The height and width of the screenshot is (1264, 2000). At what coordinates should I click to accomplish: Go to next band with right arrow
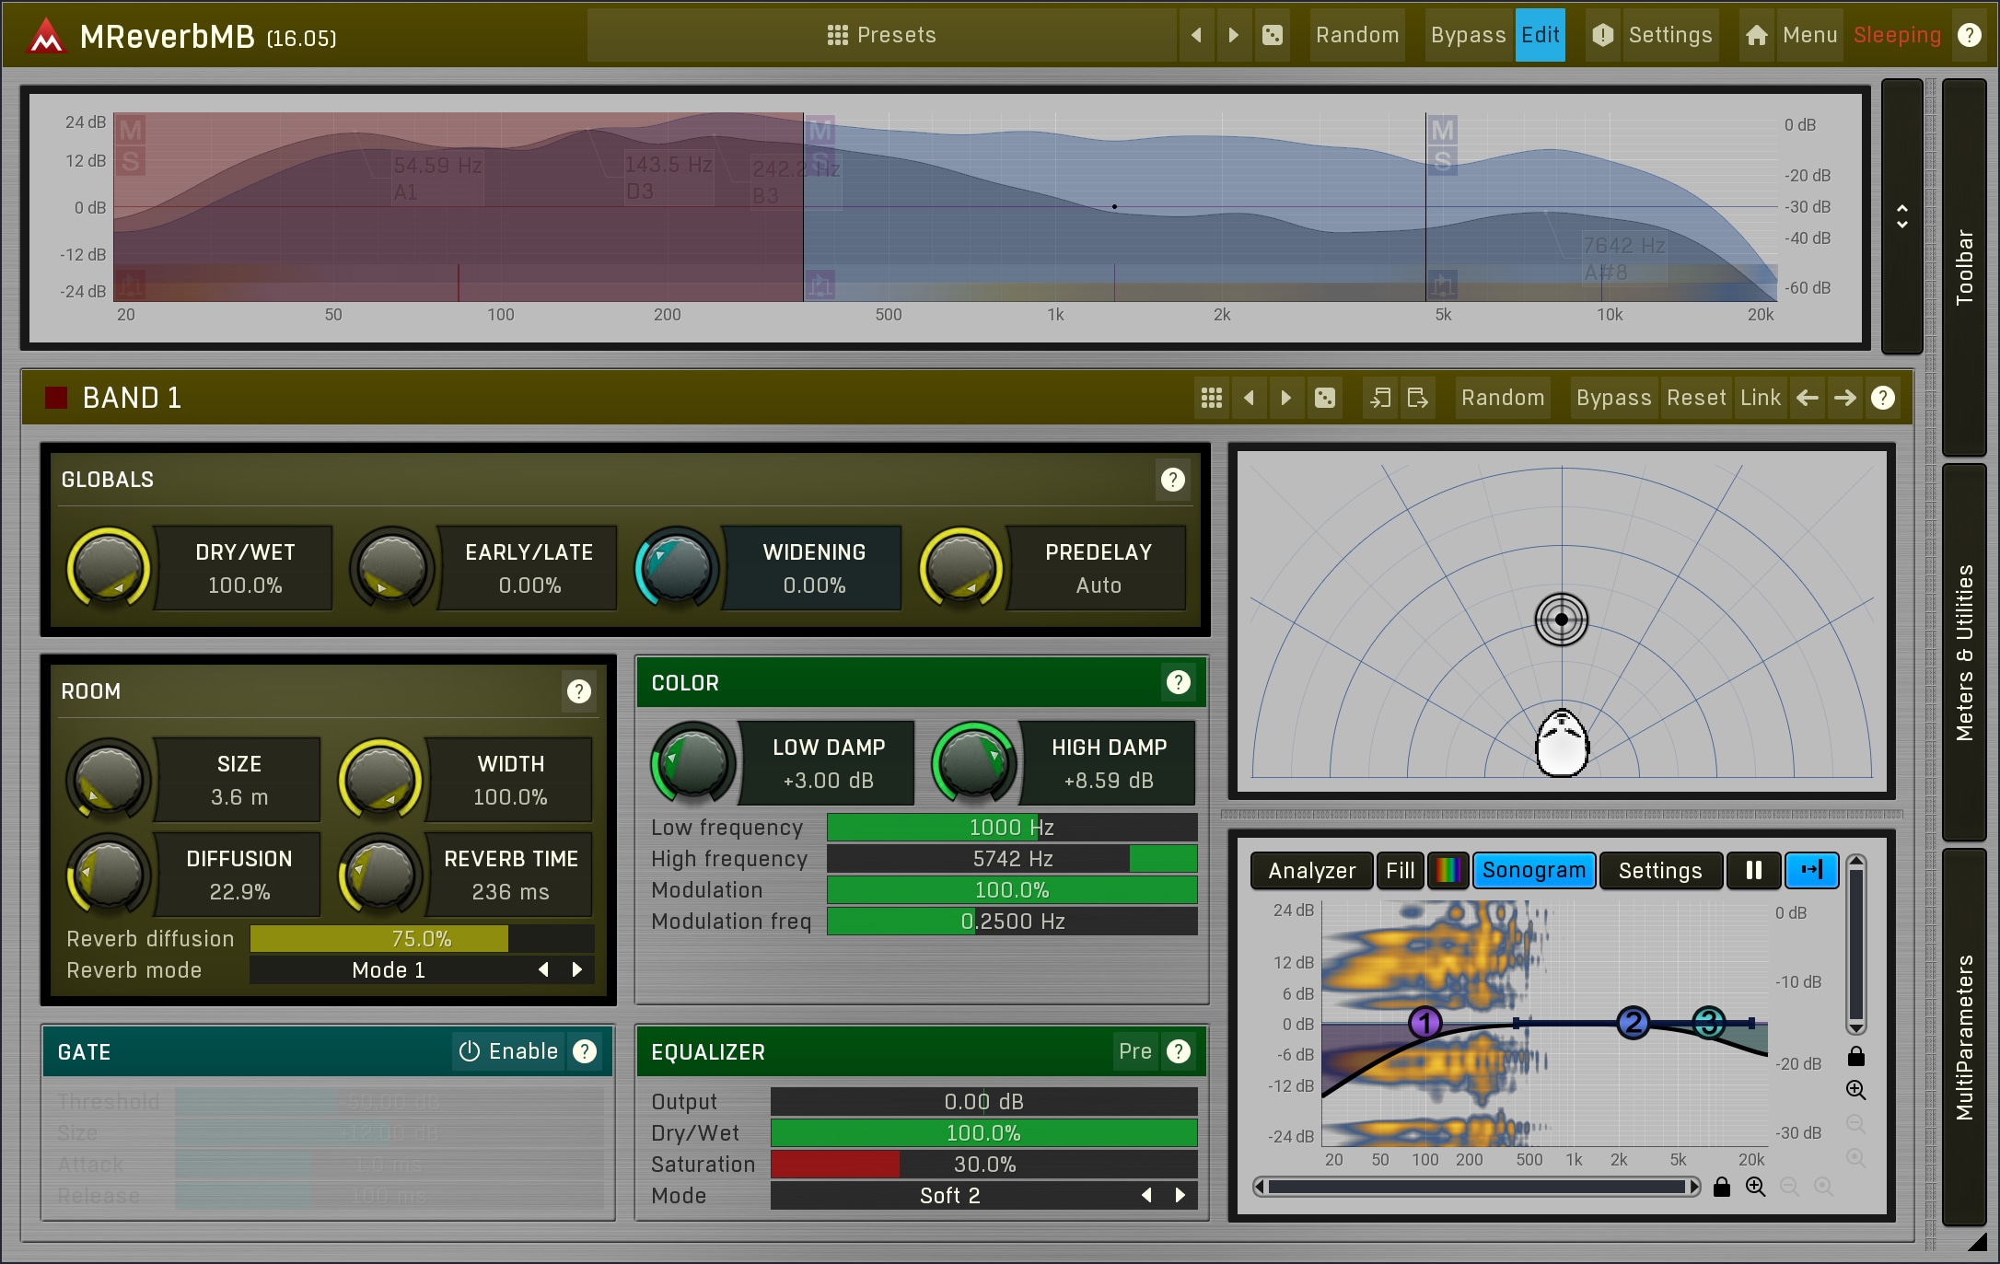[x=1845, y=398]
